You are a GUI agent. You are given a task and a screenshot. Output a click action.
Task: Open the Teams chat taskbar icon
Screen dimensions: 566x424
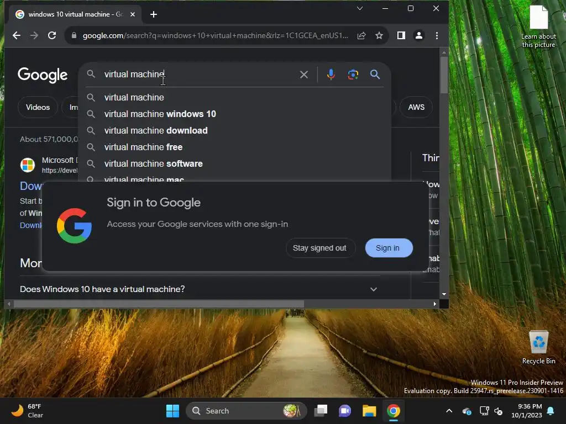pos(345,411)
